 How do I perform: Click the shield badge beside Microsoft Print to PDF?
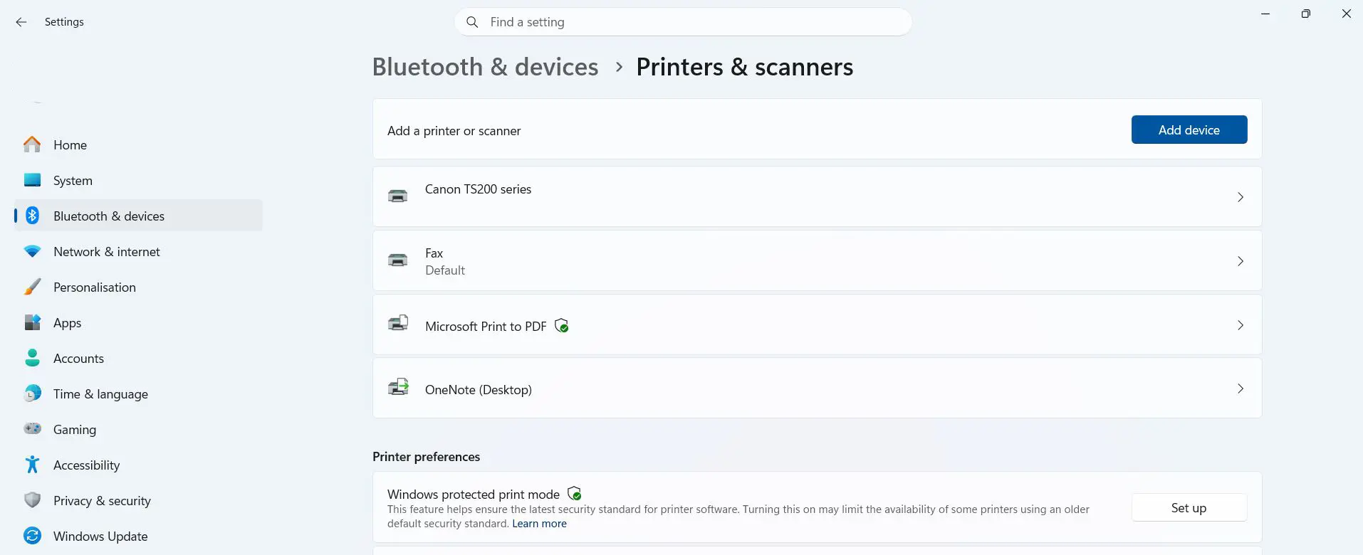click(562, 326)
